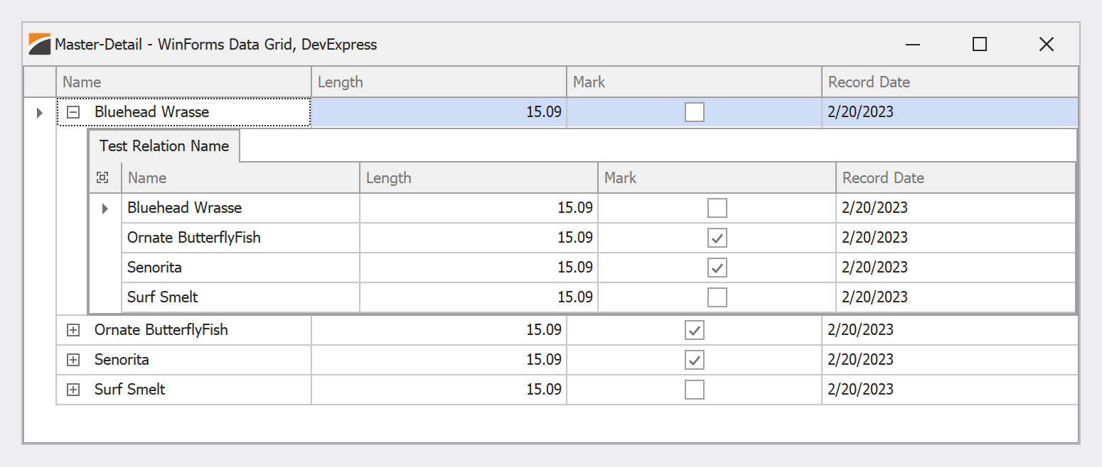Image resolution: width=1102 pixels, height=467 pixels.
Task: Uncheck Mark for master Ornate ButterflyFish row
Action: [x=694, y=330]
